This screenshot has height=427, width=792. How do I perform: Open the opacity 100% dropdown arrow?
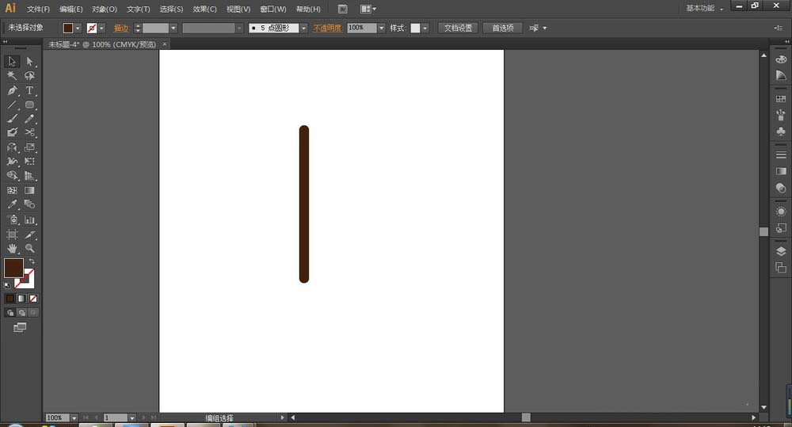(381, 28)
